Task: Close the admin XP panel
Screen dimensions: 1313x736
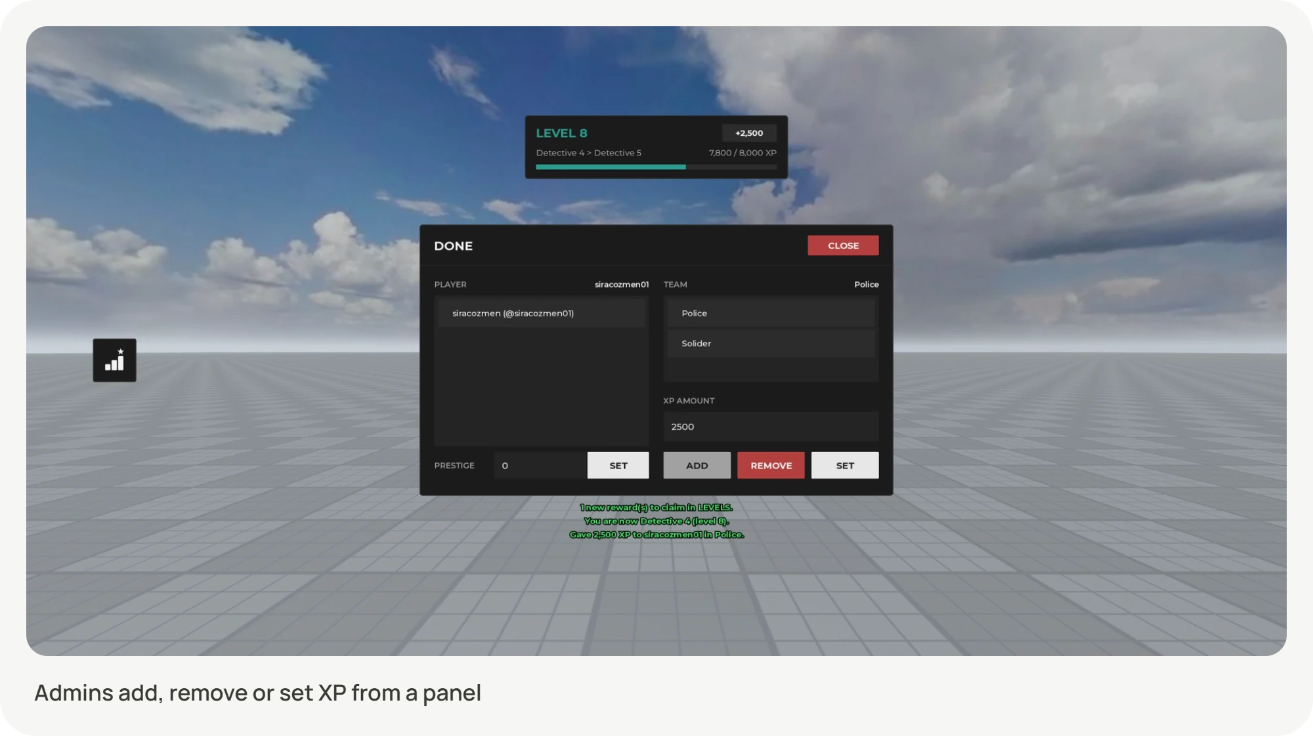Action: pyautogui.click(x=843, y=245)
